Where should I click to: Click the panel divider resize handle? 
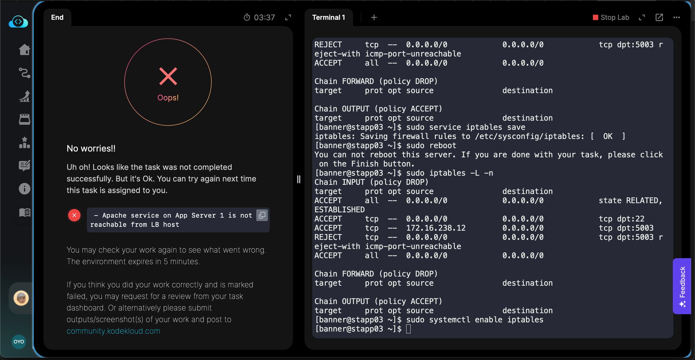pos(299,179)
